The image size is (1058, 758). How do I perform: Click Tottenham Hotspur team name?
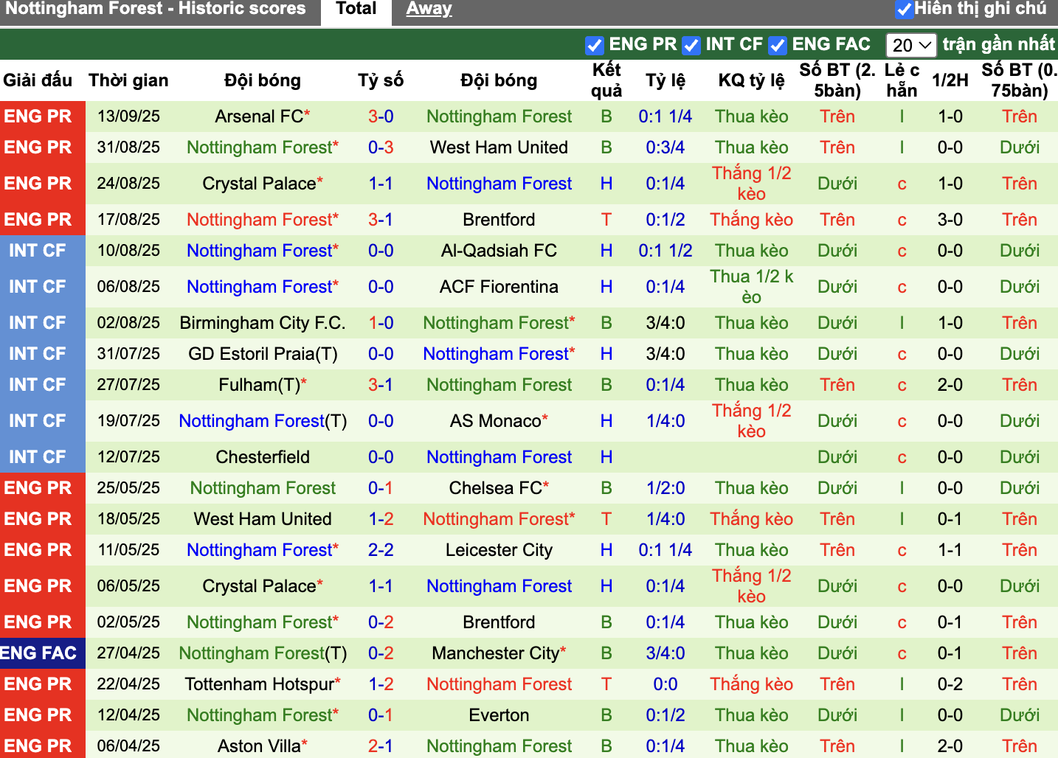pyautogui.click(x=260, y=684)
